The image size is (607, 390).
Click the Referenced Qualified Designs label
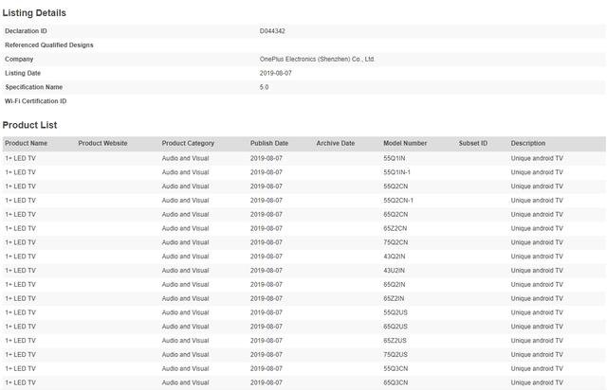tap(48, 44)
